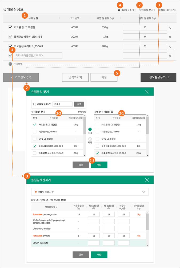Close the 물질량계산하기 popup with X
Viewport: 180px width, 268px height.
point(147,180)
